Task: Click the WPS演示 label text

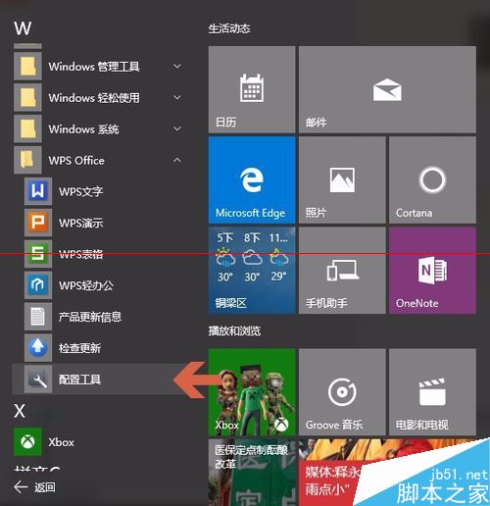Action: [x=81, y=223]
